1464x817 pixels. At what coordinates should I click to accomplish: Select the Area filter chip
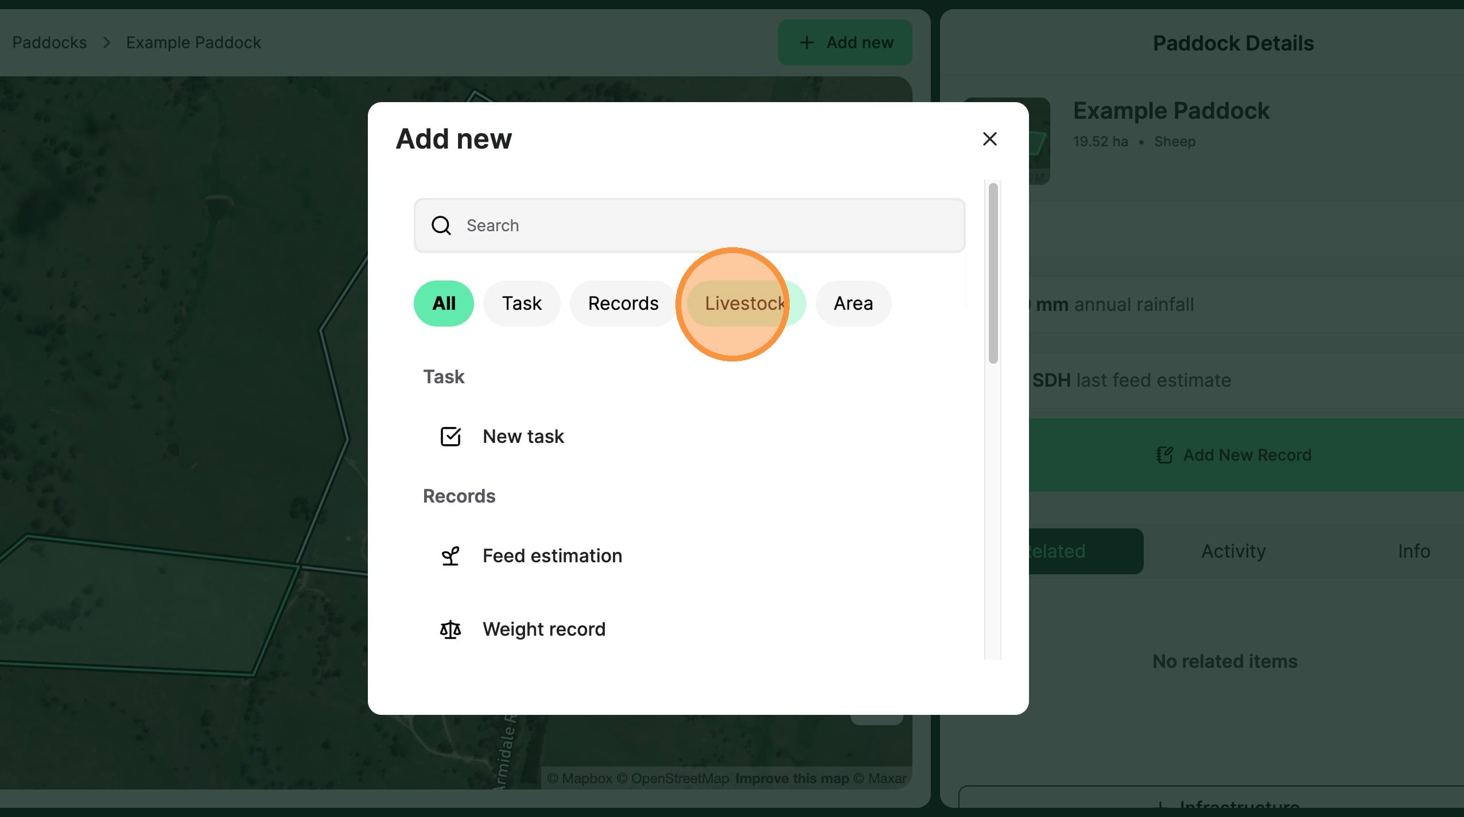click(x=853, y=304)
